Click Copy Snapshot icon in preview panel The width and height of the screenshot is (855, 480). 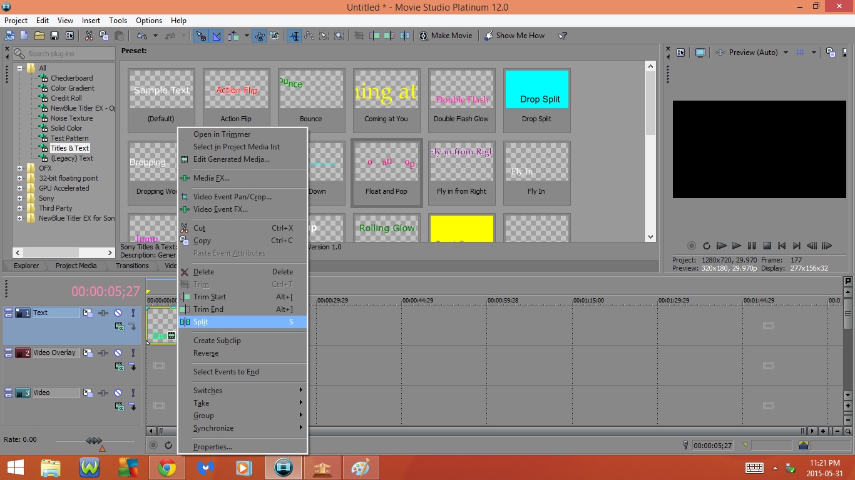coord(830,52)
